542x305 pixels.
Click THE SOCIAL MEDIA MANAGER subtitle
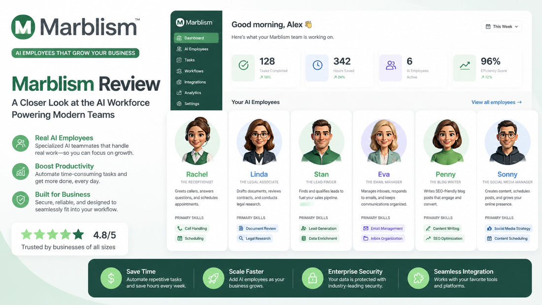(x=508, y=182)
